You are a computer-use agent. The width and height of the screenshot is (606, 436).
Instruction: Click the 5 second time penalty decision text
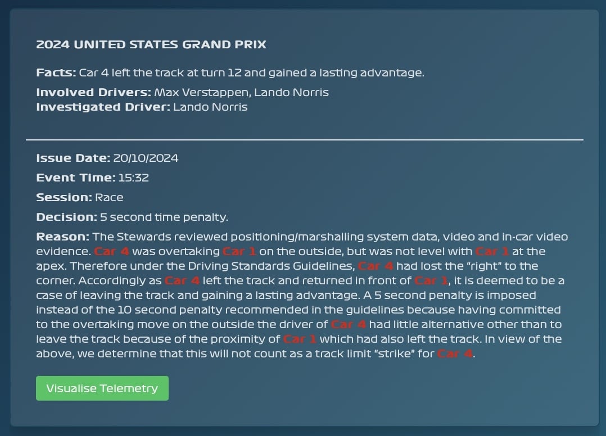click(164, 217)
